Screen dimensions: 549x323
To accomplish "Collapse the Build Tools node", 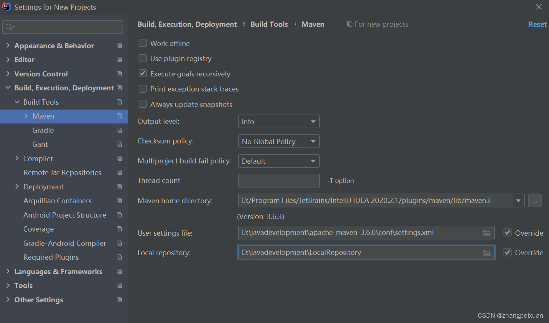I will [17, 102].
